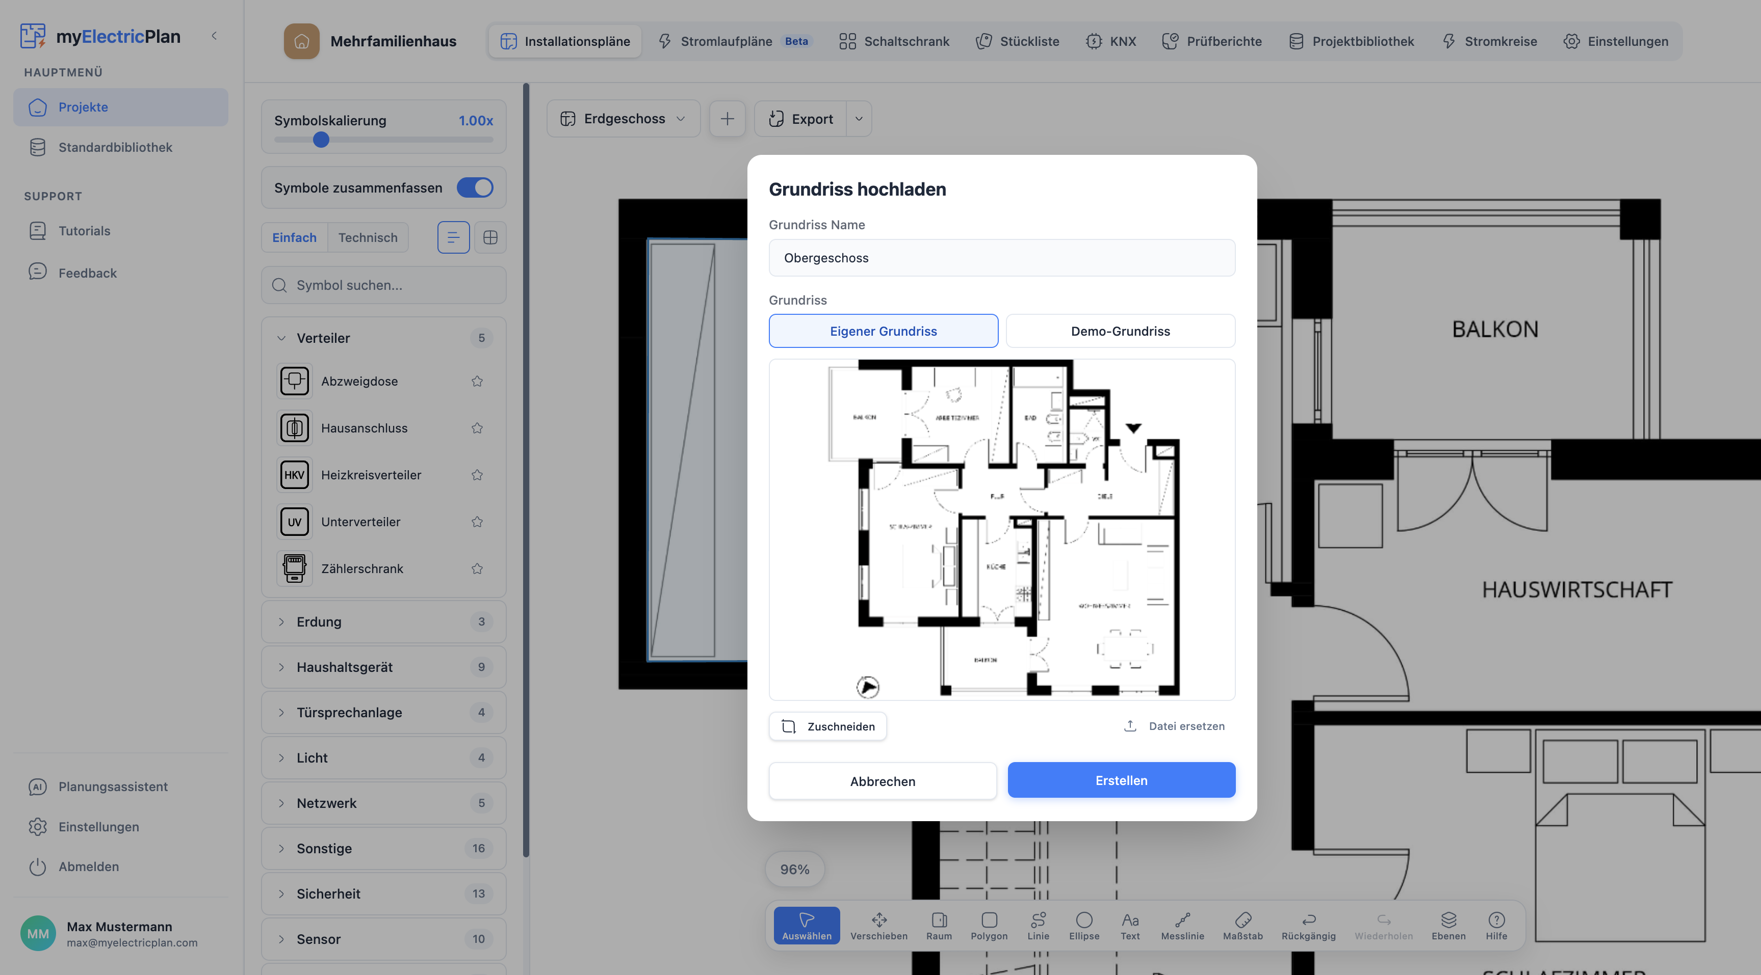Viewport: 1761px width, 975px height.
Task: Favorite the Hausanschluss symbol star
Action: [477, 428]
